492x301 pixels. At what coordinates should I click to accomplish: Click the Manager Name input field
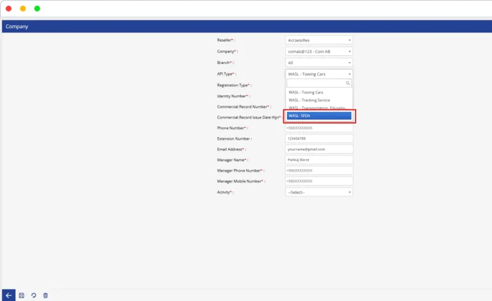(x=318, y=159)
